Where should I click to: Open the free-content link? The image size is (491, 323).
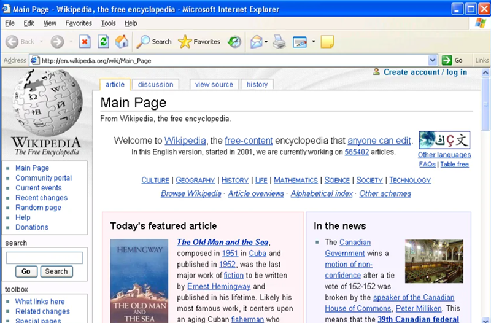click(249, 141)
